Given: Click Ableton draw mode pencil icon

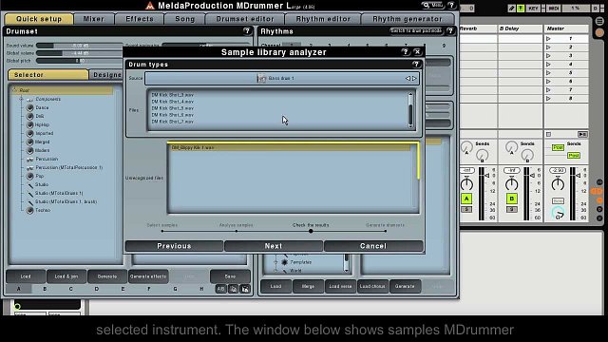Looking at the screenshot, I should 512,9.
